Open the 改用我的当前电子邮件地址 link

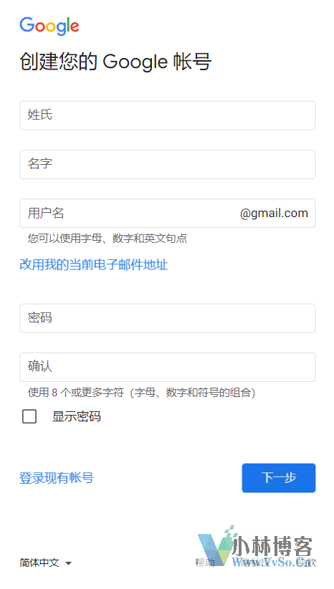[94, 265]
